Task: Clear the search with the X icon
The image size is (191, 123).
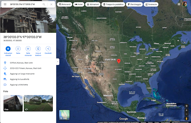Action: pos(51,4)
